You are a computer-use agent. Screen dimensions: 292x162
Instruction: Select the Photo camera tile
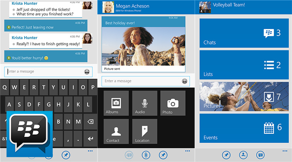coord(173,103)
